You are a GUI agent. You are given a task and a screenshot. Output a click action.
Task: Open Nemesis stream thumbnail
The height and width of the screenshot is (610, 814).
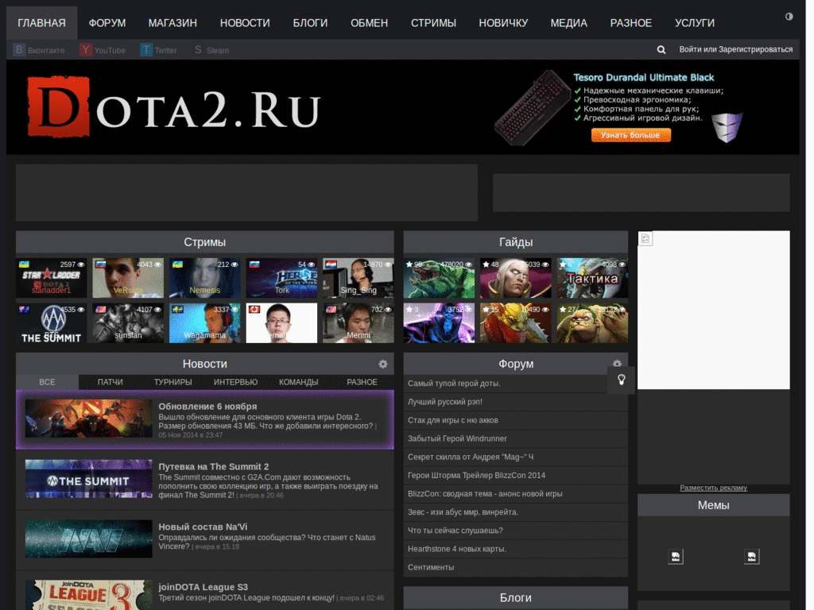pos(204,278)
